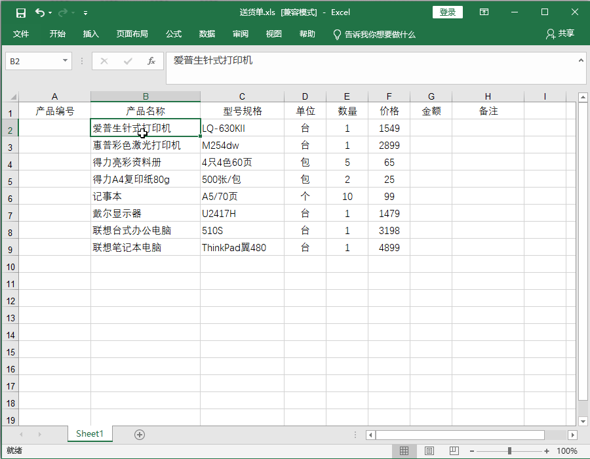Open the 帮助 ribbon tab
Image resolution: width=590 pixels, height=459 pixels.
click(307, 34)
